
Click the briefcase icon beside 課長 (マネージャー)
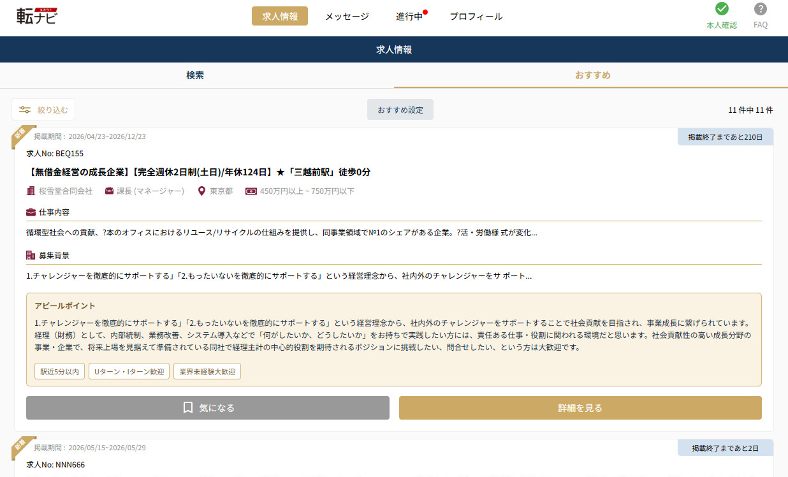point(109,191)
